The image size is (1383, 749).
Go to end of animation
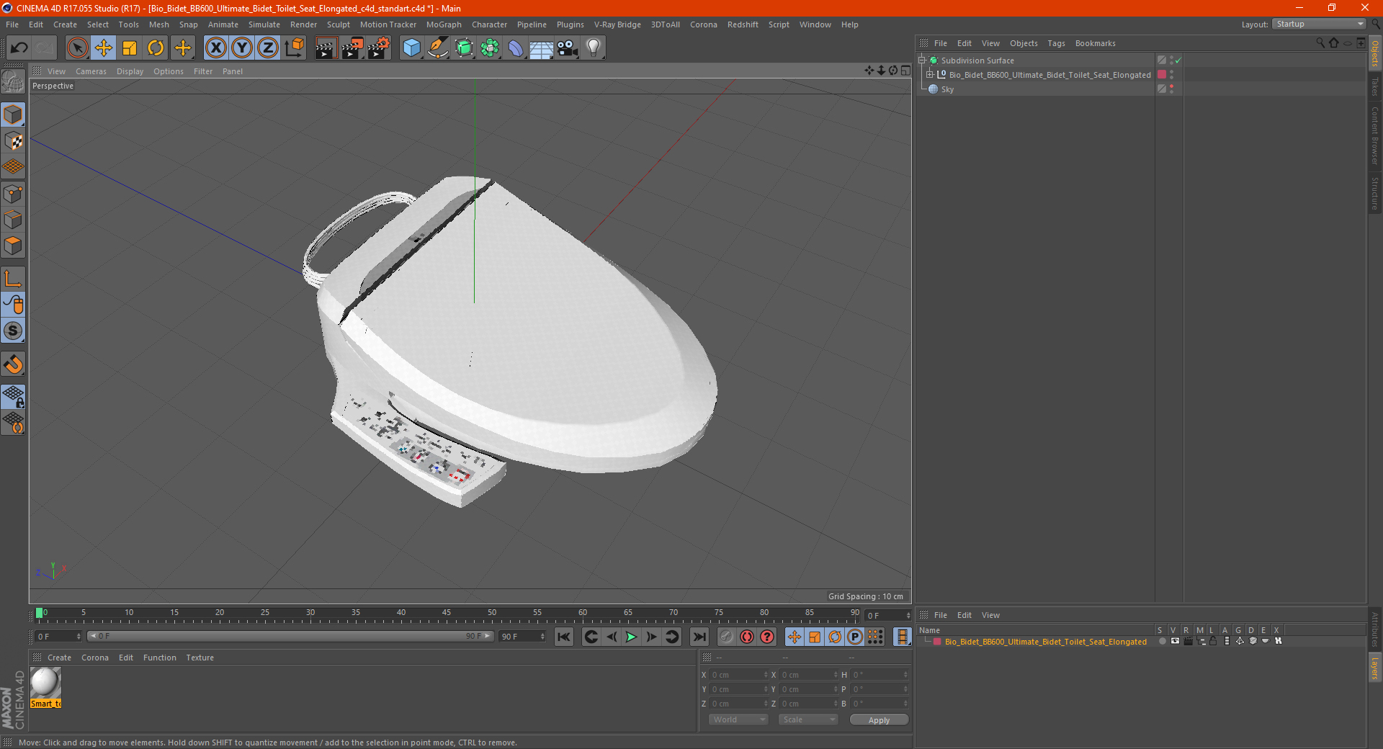(699, 637)
